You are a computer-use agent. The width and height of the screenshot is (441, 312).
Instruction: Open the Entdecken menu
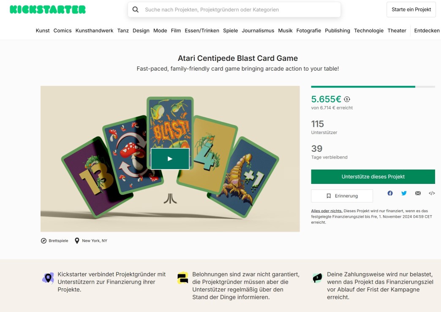pyautogui.click(x=427, y=30)
